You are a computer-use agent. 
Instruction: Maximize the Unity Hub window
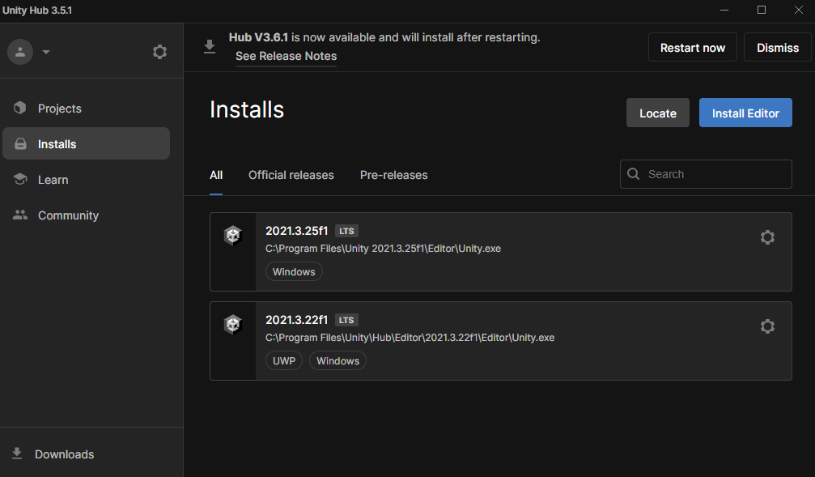(762, 10)
